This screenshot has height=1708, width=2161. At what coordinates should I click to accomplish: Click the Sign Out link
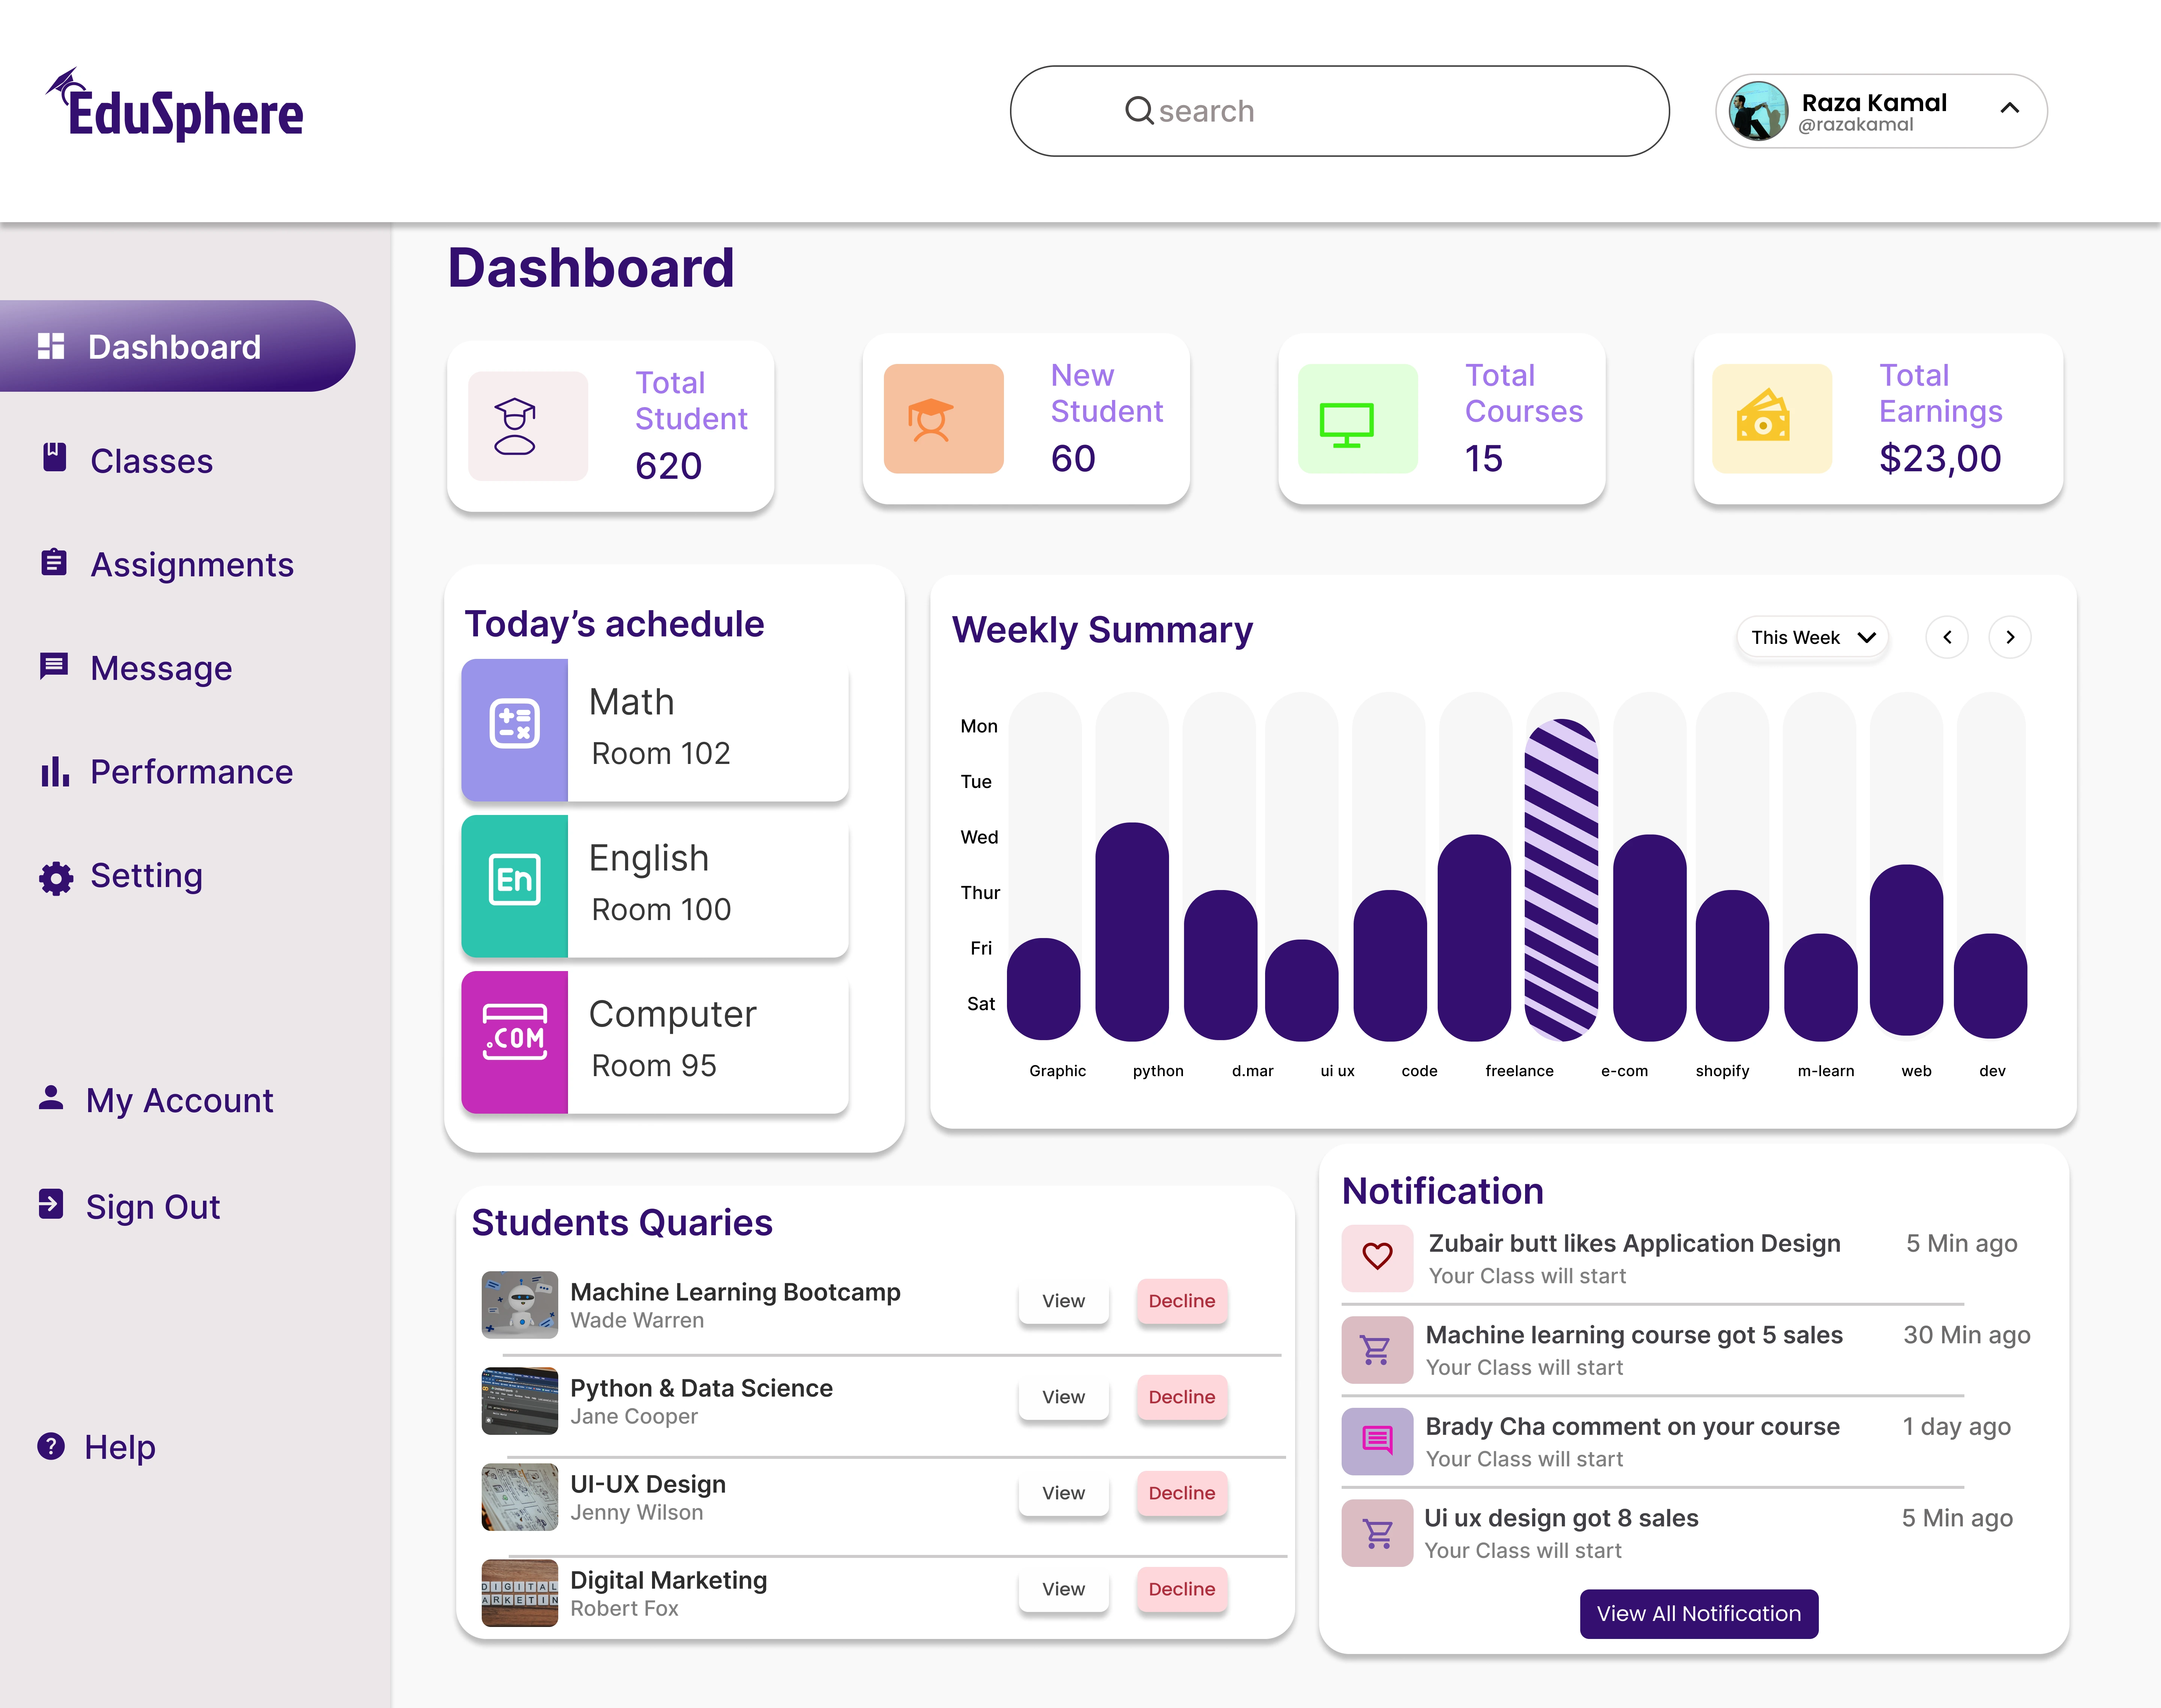pos(153,1207)
